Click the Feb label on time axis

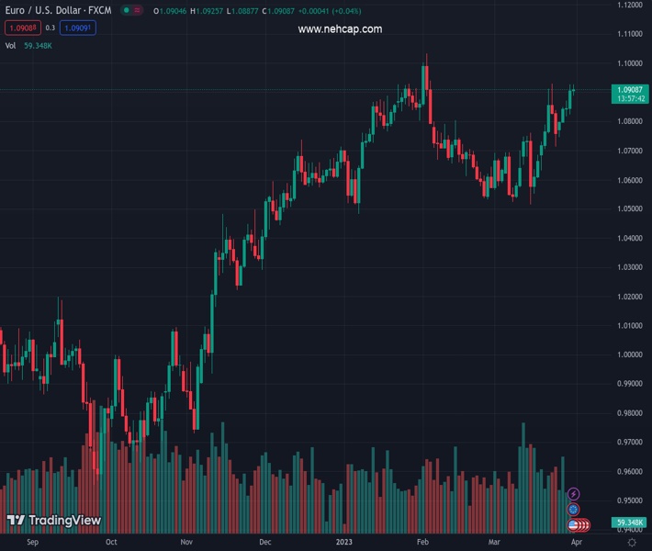[x=422, y=543]
